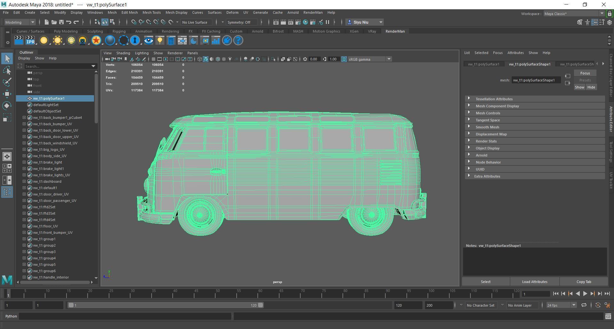Expand Tessellation Attributes section
The height and width of the screenshot is (329, 614).
pos(535,99)
